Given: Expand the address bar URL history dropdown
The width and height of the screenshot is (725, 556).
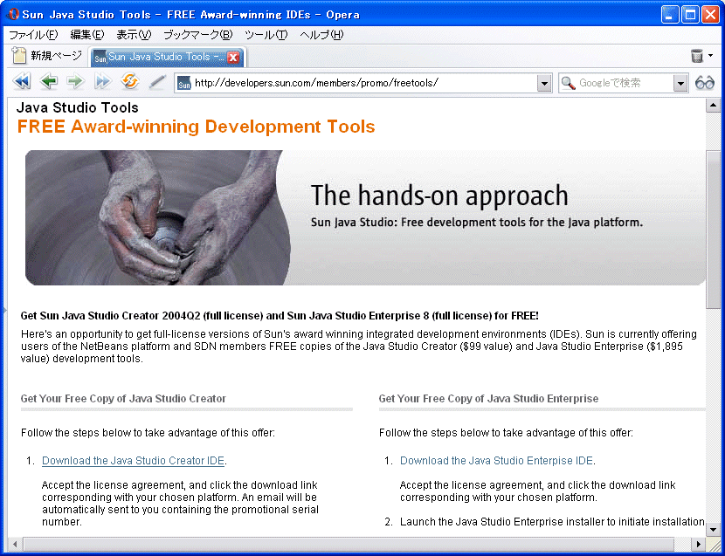Looking at the screenshot, I should point(544,83).
